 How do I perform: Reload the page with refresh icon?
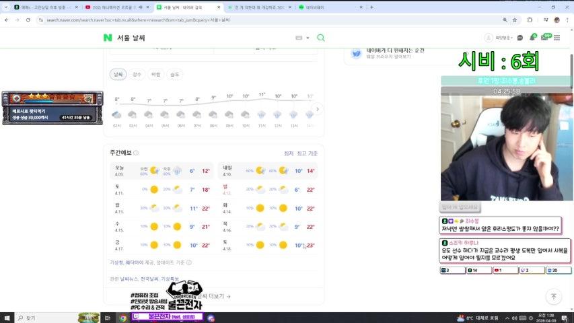pyautogui.click(x=28, y=20)
